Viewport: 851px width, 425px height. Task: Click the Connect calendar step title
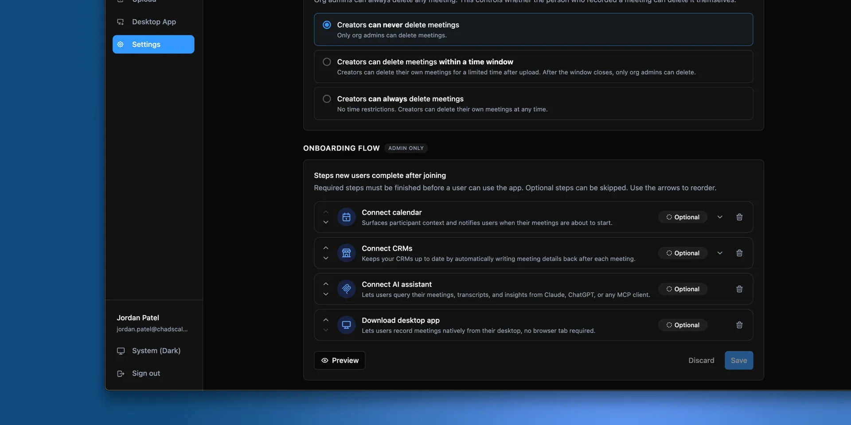[392, 212]
